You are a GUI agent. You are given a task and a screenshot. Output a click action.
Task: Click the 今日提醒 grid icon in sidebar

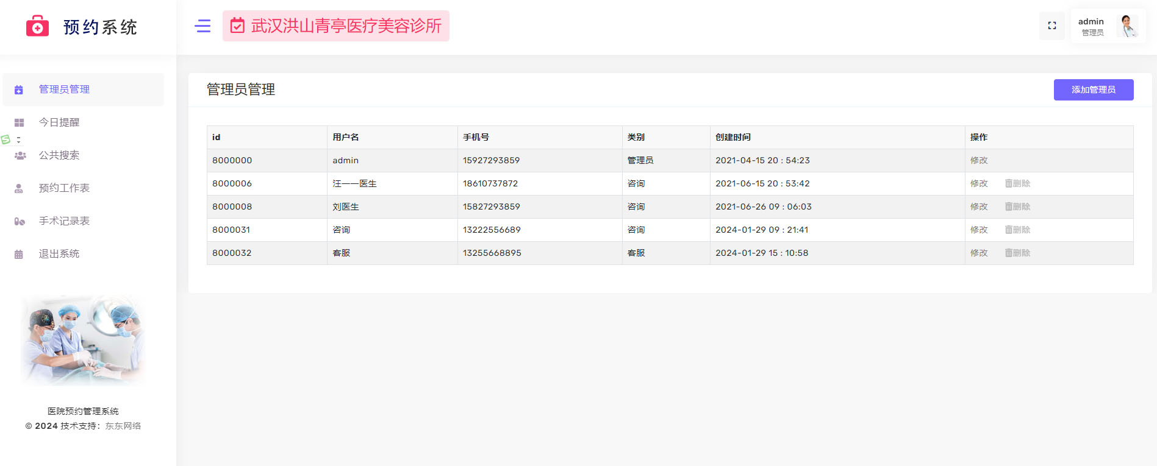pos(19,122)
